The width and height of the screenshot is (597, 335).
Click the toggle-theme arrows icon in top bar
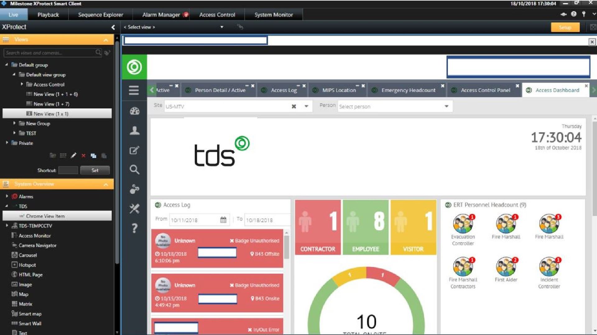pos(563,14)
